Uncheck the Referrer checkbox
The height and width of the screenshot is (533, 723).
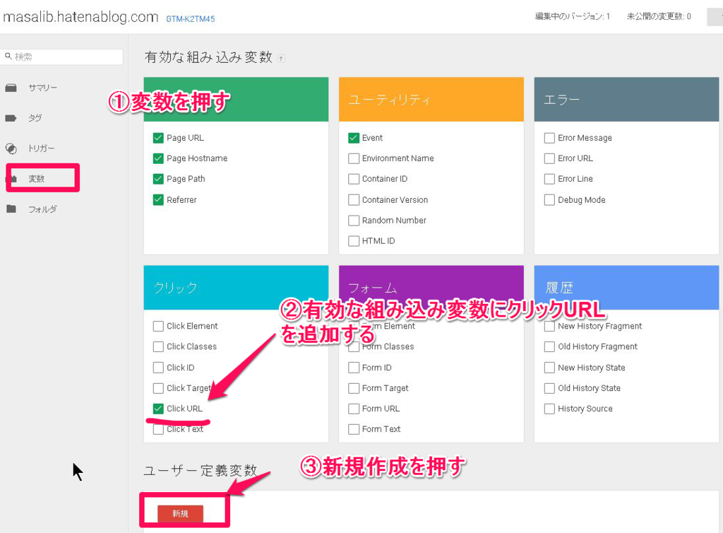(158, 200)
